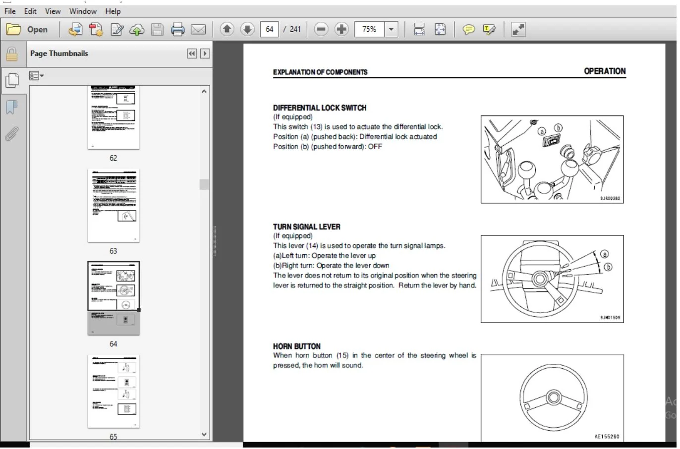This screenshot has height=449, width=680.
Task: Click the thumbnail label number 62
Action: (113, 158)
